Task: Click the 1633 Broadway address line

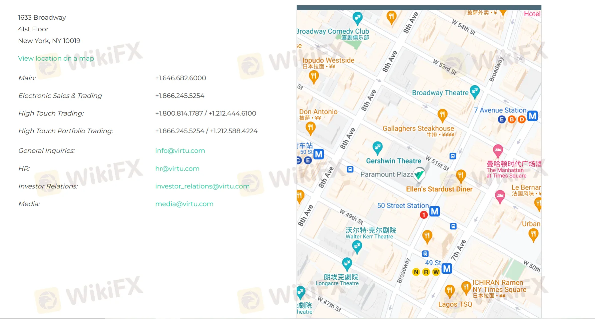Action: click(42, 17)
